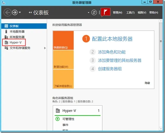The image size is (165, 133).
Task: Click the 添加角色和功能 link
Action: [112, 52]
